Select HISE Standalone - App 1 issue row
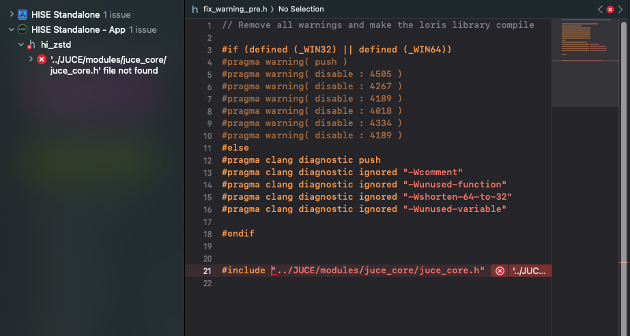 pos(94,29)
